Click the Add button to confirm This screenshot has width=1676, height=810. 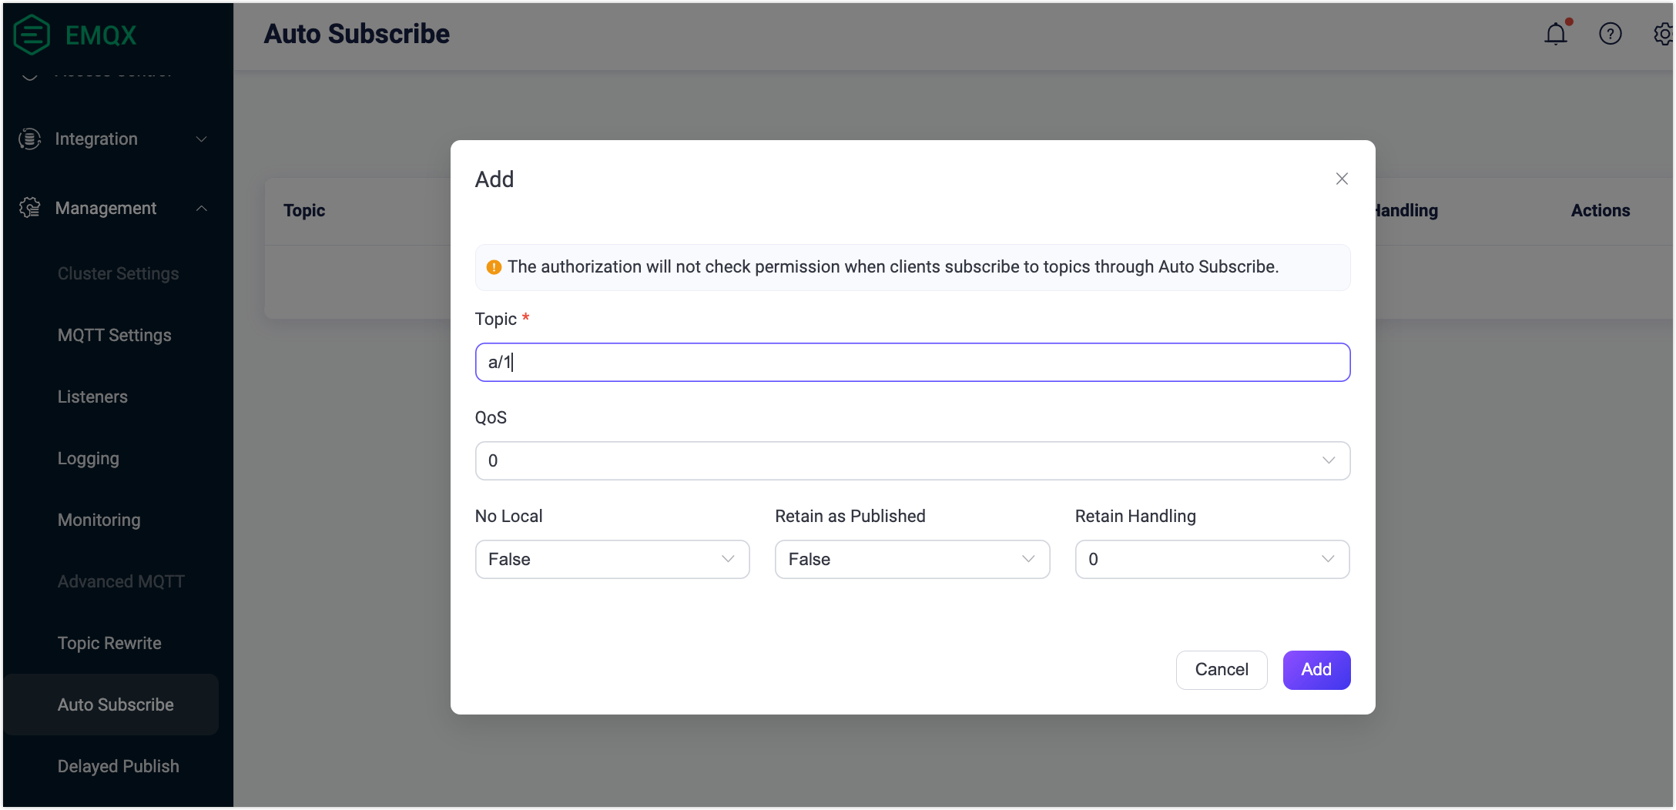tap(1316, 670)
